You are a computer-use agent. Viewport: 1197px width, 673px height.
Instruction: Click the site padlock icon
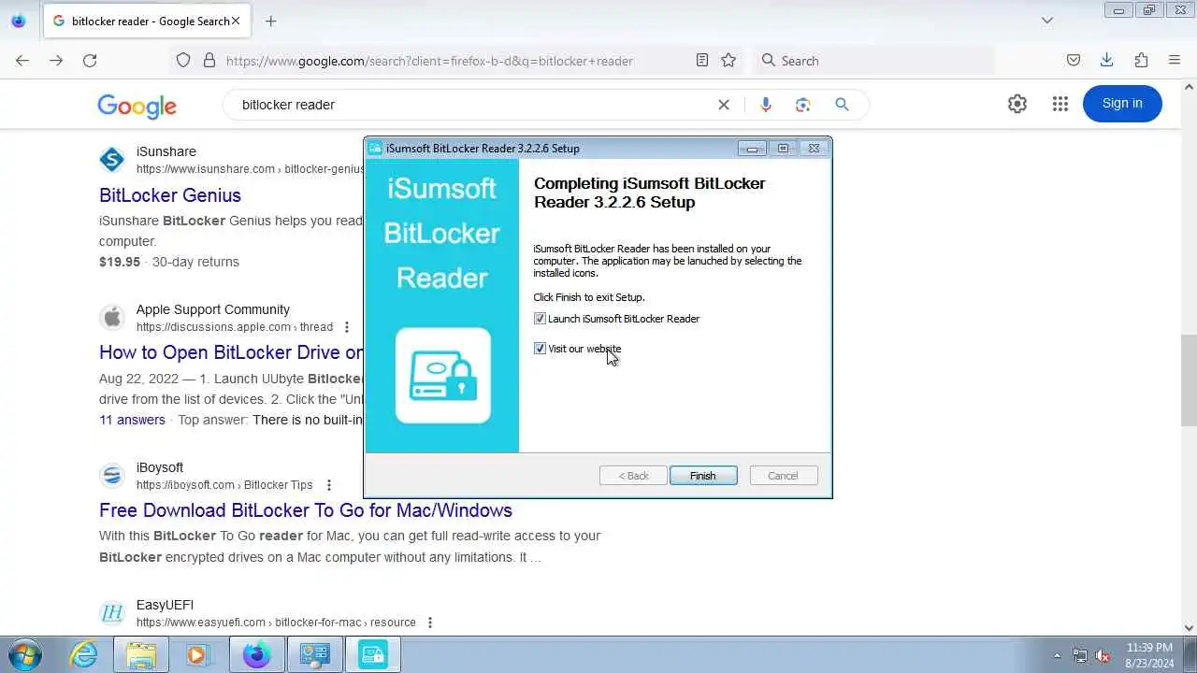point(209,60)
